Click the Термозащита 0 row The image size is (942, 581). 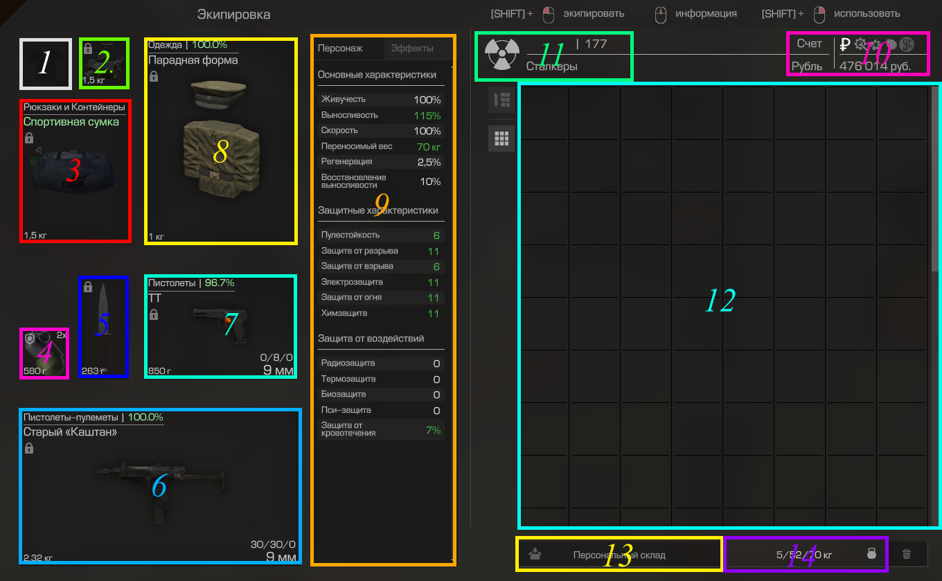(381, 379)
